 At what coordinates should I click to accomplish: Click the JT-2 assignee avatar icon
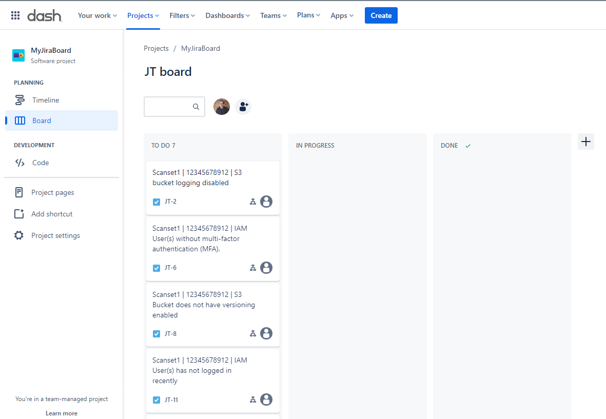coord(266,202)
